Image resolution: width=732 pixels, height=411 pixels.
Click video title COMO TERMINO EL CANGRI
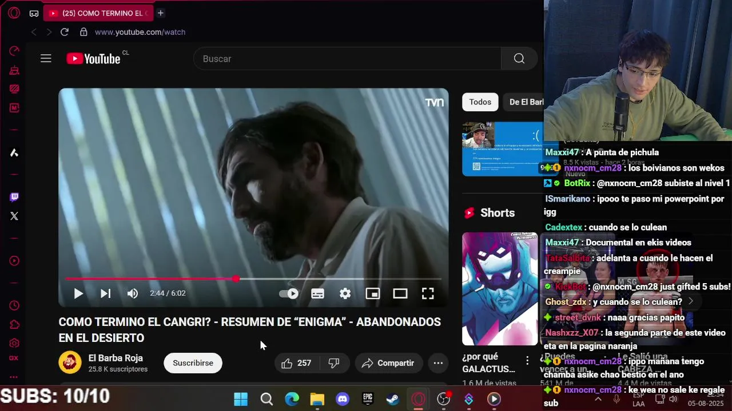pyautogui.click(x=249, y=330)
